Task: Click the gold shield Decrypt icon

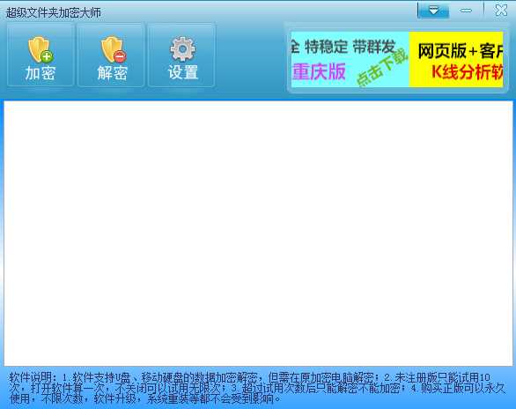Action: (x=114, y=49)
